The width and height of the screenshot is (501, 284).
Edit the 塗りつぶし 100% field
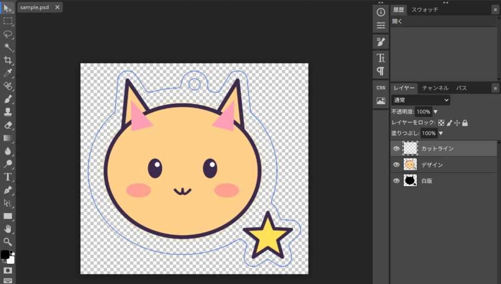429,133
